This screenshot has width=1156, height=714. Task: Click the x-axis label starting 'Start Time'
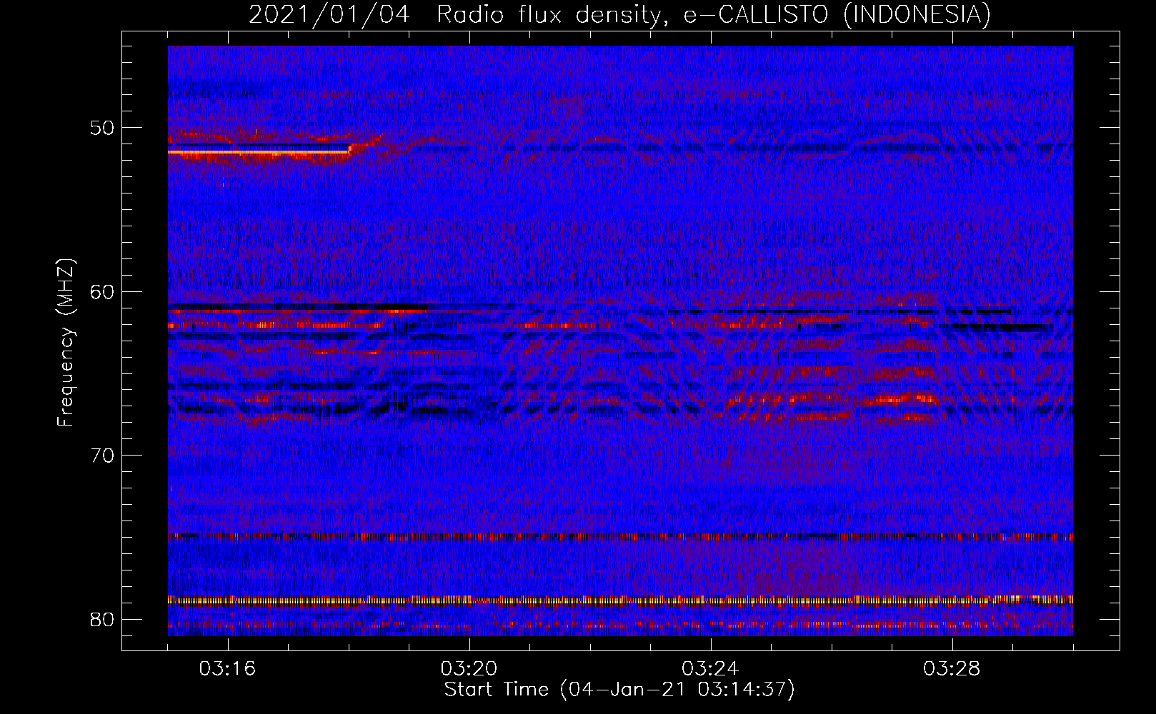(x=619, y=690)
